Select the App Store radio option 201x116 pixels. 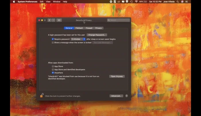pos(53,66)
